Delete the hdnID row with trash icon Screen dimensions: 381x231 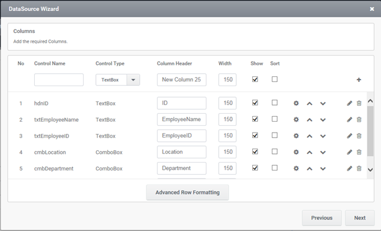359,103
